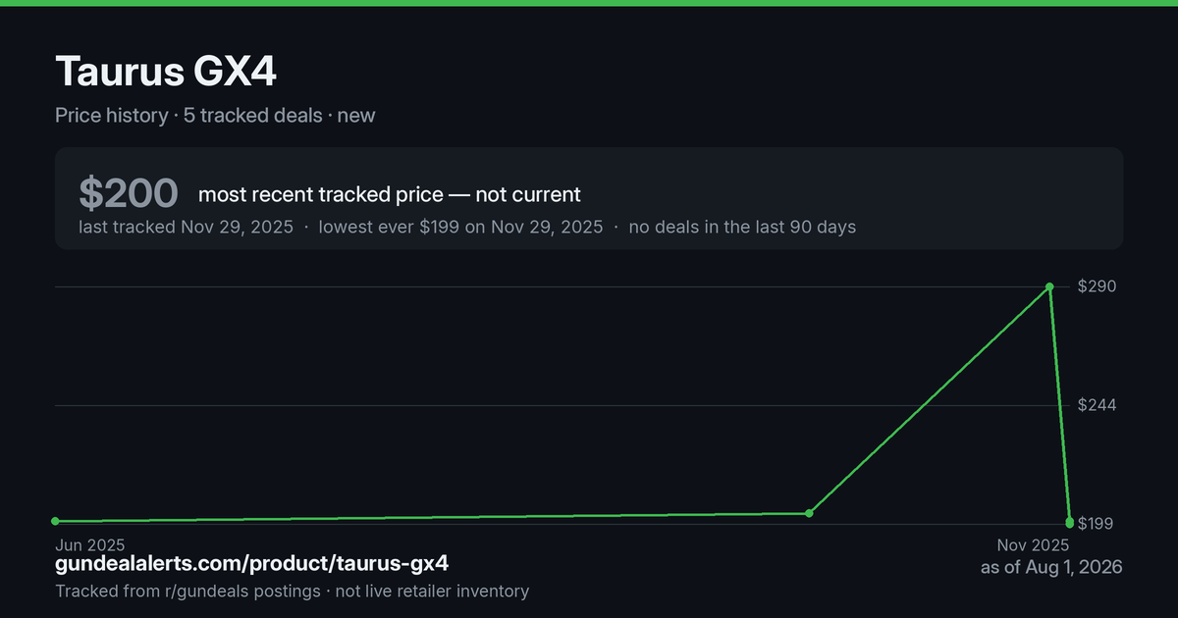Click the 'as of Aug 1, 2026' date text
The width and height of the screenshot is (1178, 618).
[x=1051, y=567]
